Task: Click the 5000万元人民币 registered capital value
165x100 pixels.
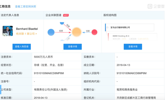Action: point(43,57)
